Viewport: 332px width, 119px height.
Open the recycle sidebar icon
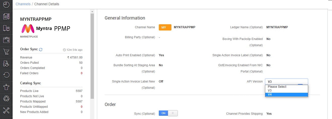pos(6,98)
